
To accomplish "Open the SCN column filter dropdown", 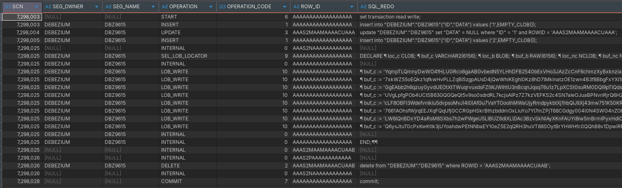I will [x=36, y=7].
